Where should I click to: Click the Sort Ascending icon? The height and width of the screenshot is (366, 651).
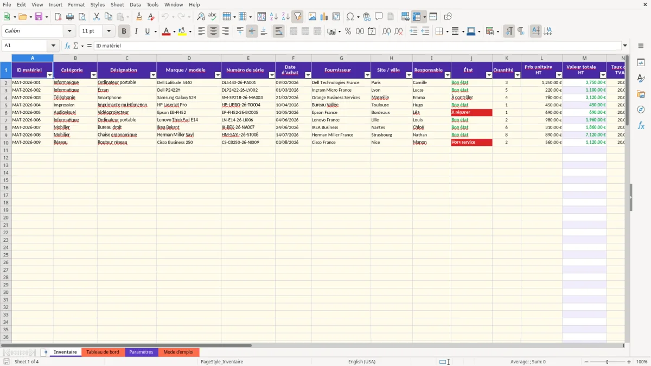(x=274, y=17)
